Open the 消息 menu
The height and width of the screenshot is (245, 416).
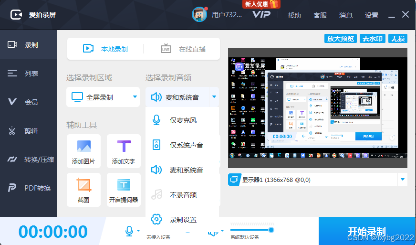[x=346, y=15]
